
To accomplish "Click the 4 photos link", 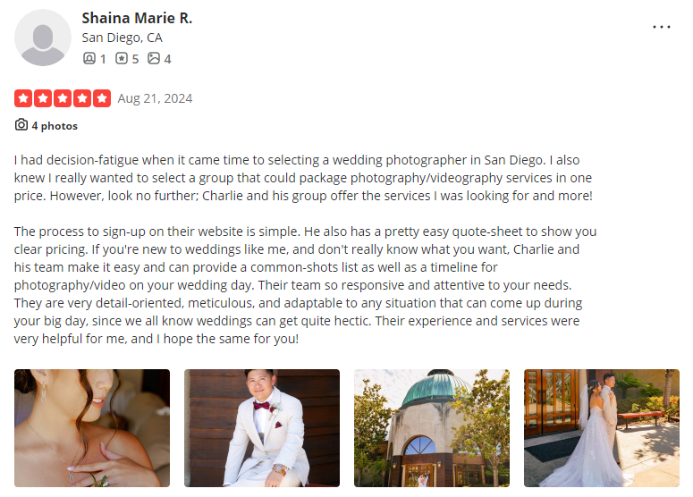I will pos(55,126).
